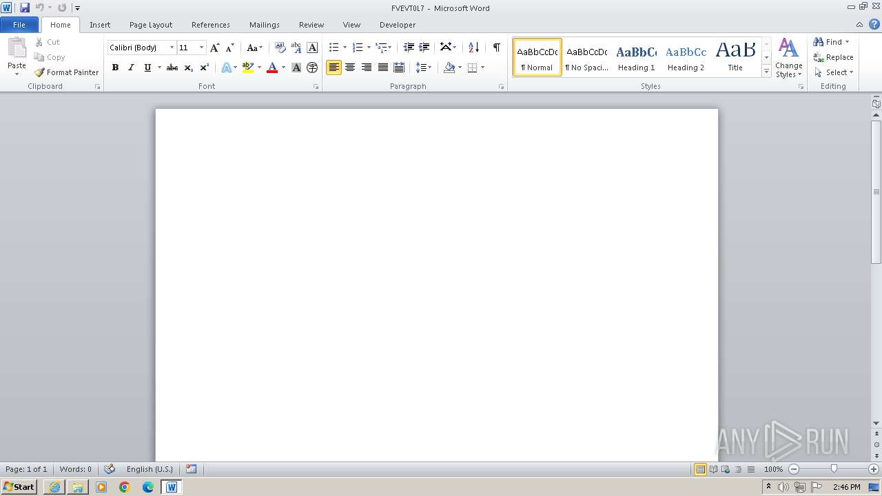The width and height of the screenshot is (882, 496).
Task: Click proofing errors icon in status bar
Action: pyautogui.click(x=110, y=469)
